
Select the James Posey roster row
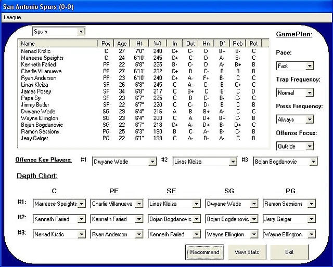144,91
